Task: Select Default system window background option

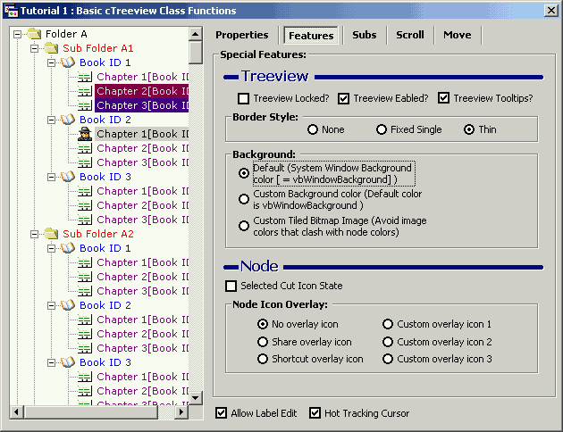Action: pos(244,173)
